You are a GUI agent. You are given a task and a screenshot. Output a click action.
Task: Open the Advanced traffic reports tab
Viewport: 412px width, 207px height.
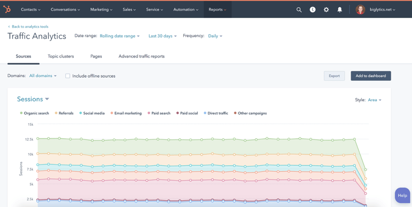141,57
